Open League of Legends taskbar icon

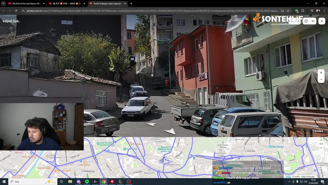coord(120,182)
